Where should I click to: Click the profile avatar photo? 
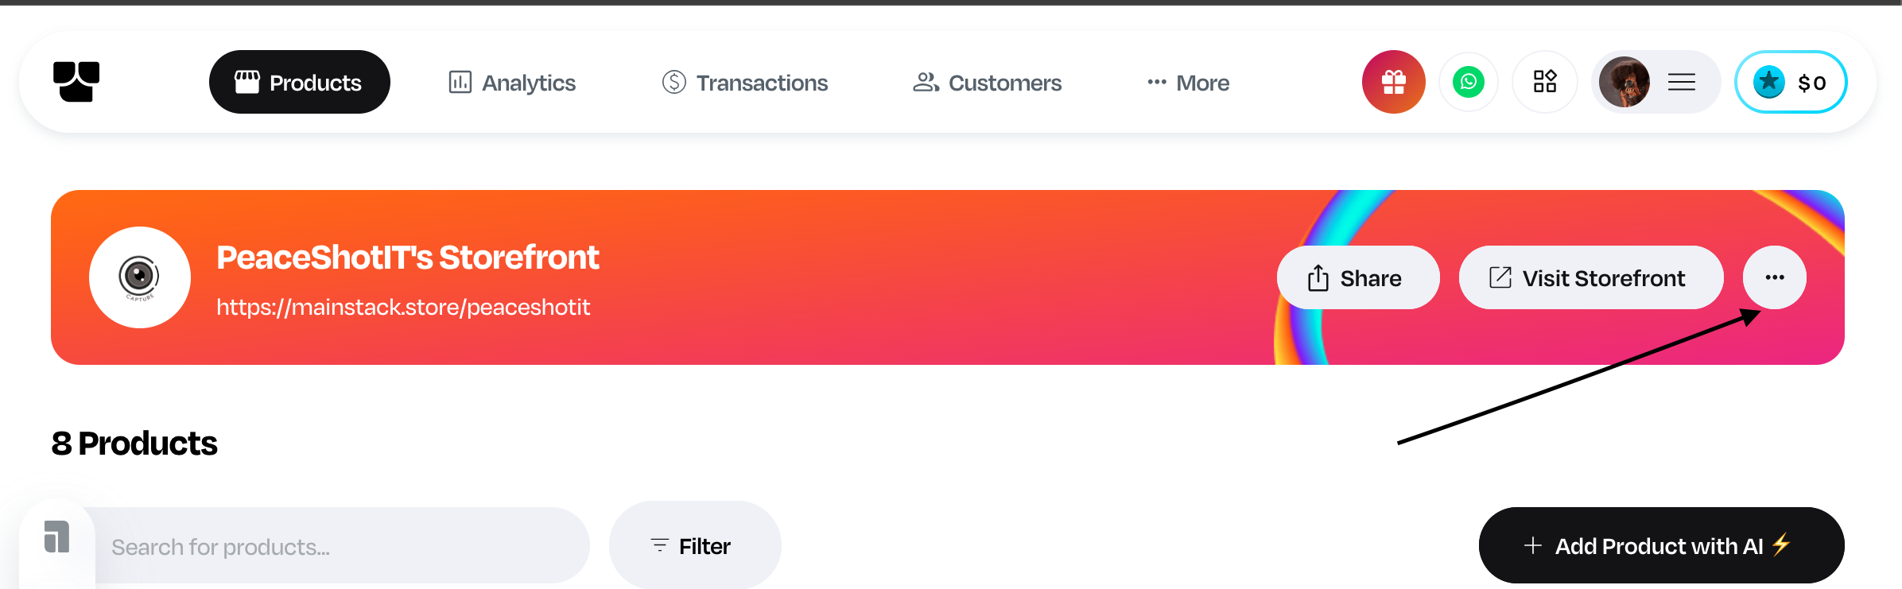point(1624,82)
